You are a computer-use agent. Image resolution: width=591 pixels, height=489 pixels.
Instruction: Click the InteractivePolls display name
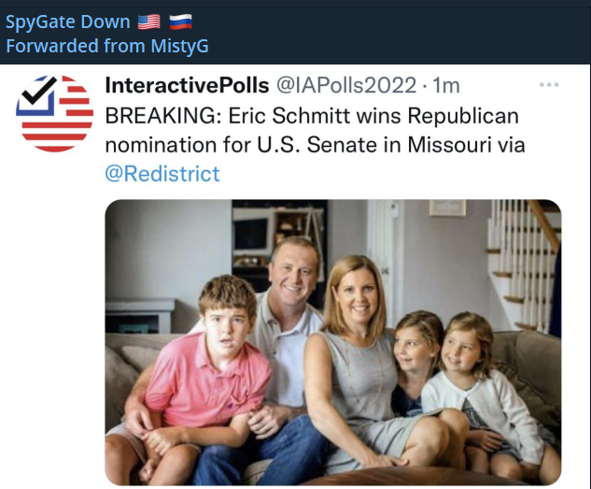click(x=185, y=86)
